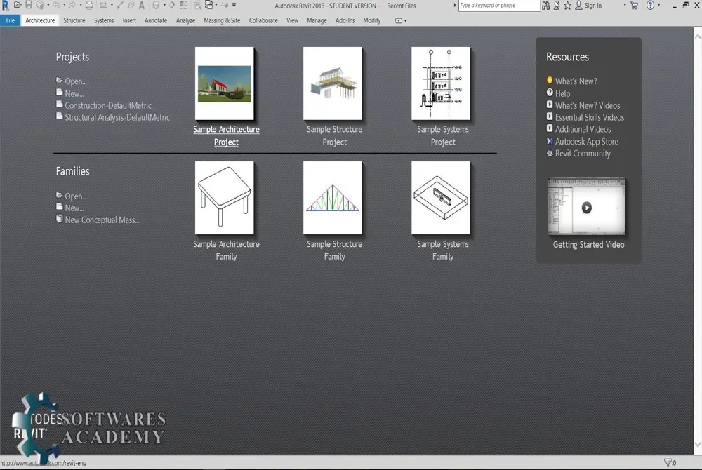Click the binoculars search icon

click(545, 6)
